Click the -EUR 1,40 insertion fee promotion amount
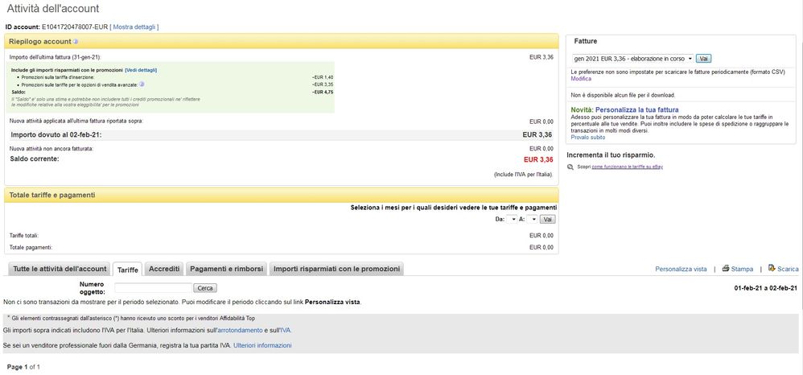Image resolution: width=803 pixels, height=375 pixels. point(323,76)
